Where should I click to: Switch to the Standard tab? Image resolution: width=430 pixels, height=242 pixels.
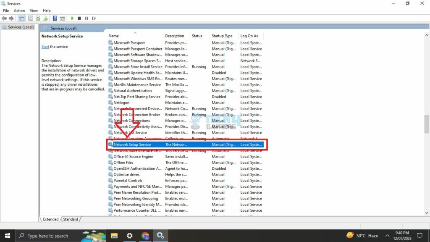click(71, 219)
